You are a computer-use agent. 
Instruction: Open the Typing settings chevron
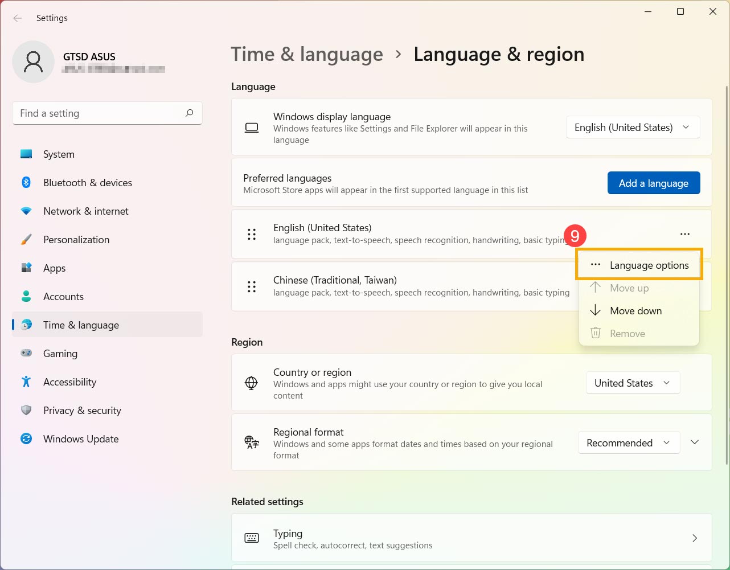695,538
